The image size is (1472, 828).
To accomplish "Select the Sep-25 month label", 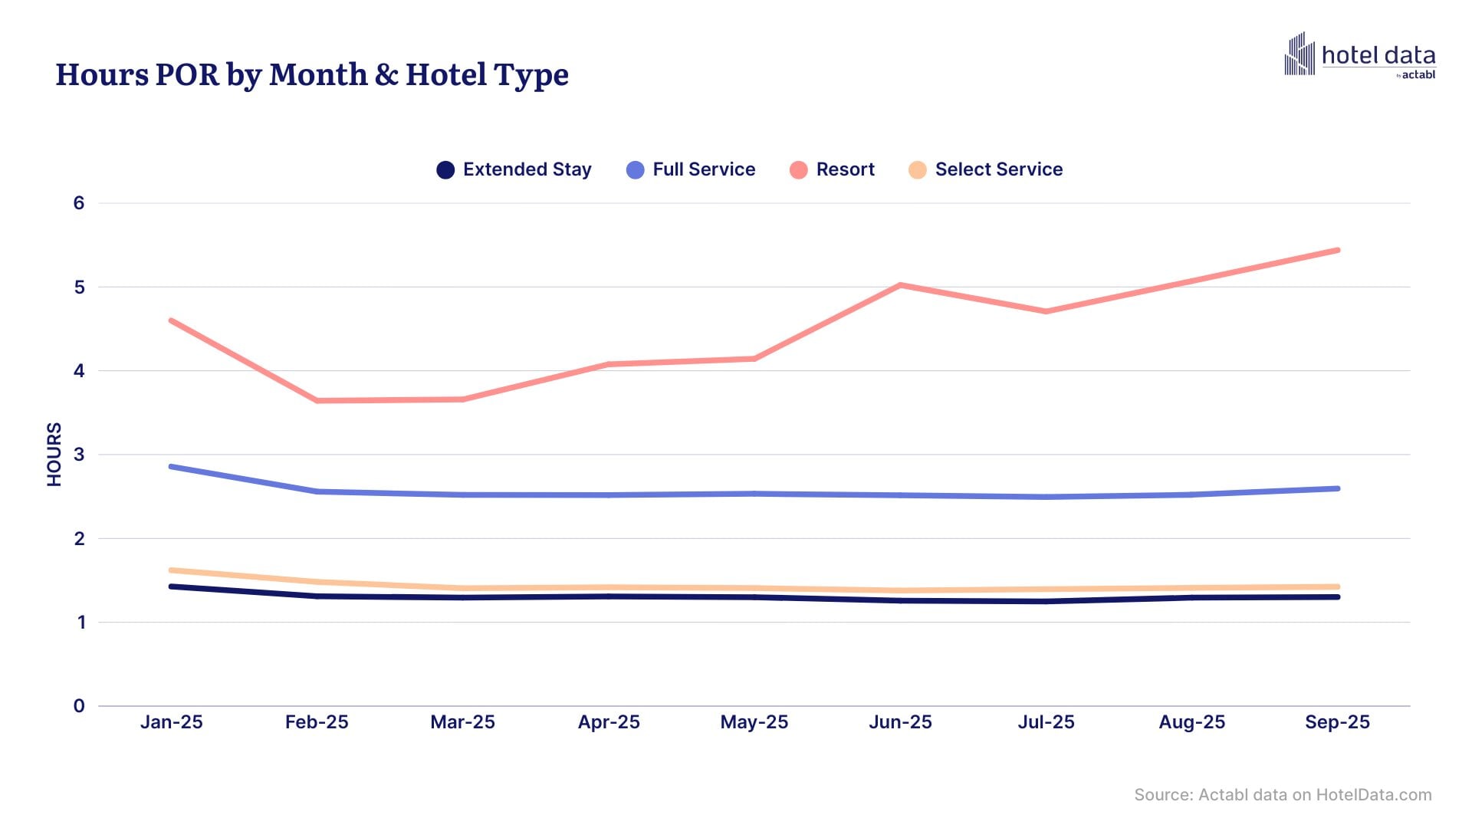I will pyautogui.click(x=1339, y=722).
